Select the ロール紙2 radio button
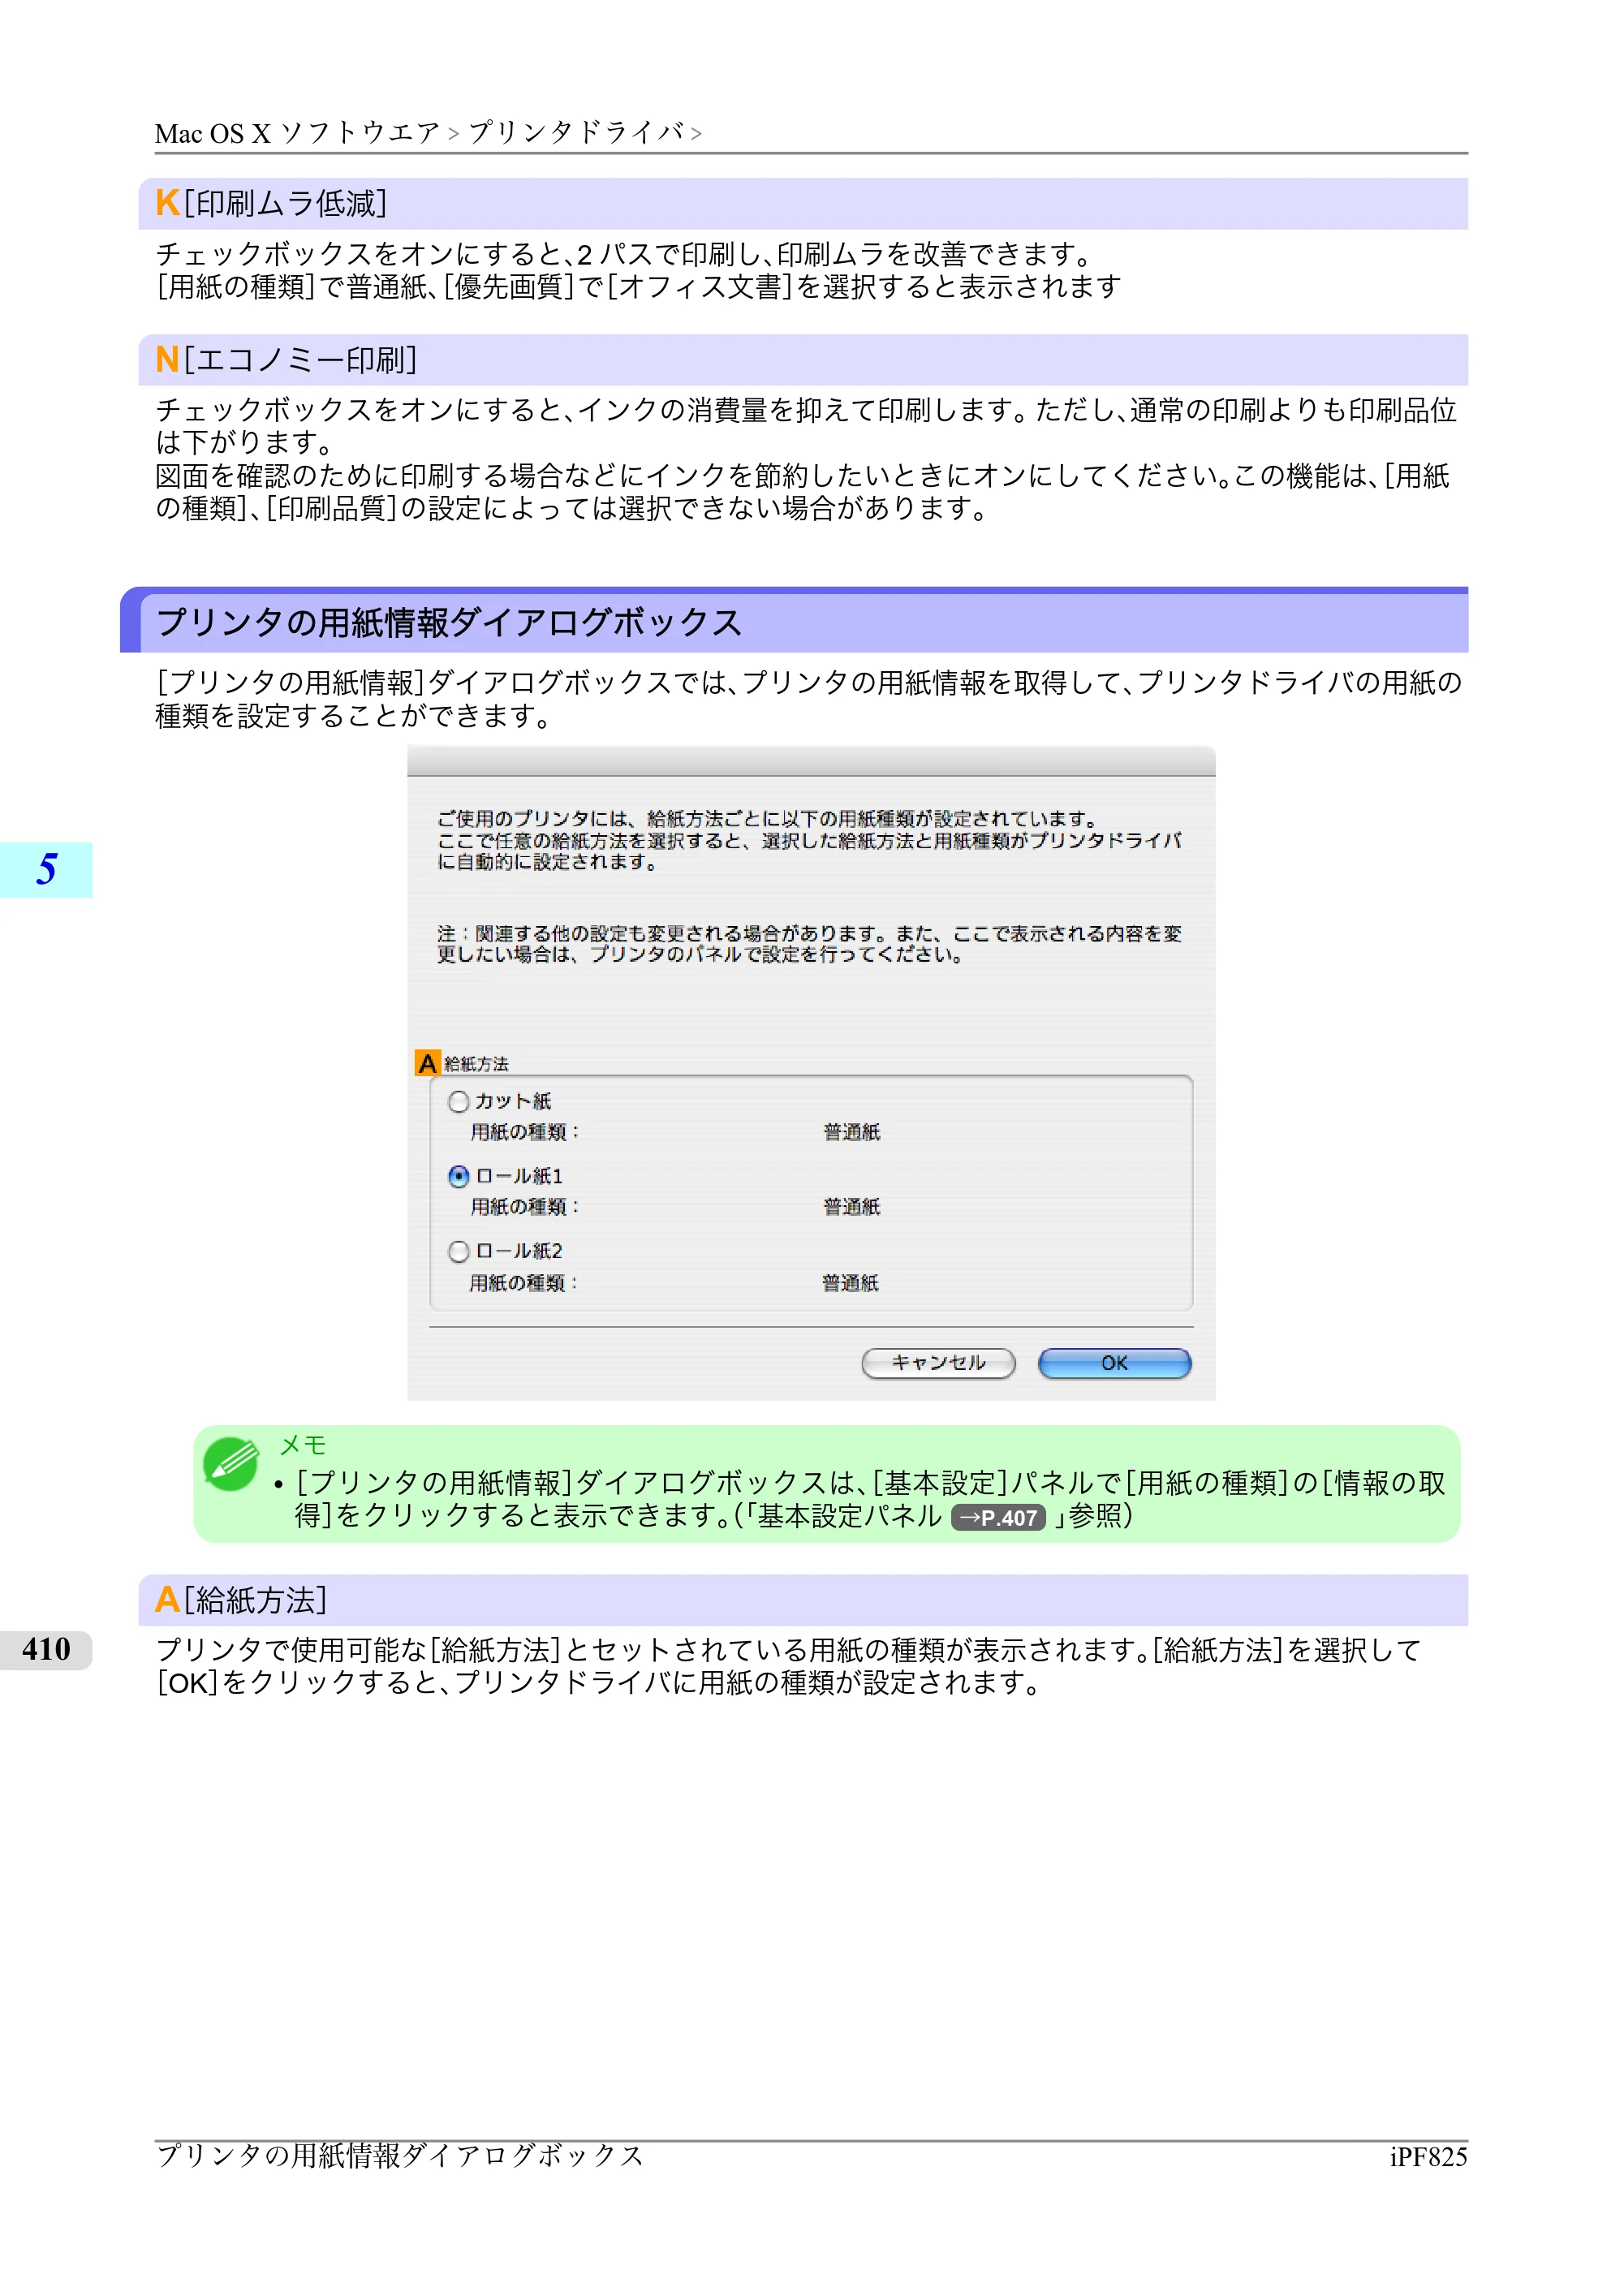The width and height of the screenshot is (1624, 2296). [x=458, y=1251]
